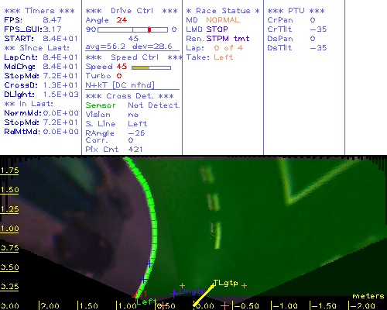Click the red cross near -0.50 axis mark

pos(224,306)
